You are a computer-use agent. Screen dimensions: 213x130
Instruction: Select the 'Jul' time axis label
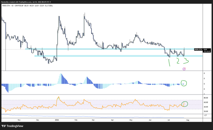coord(169,120)
